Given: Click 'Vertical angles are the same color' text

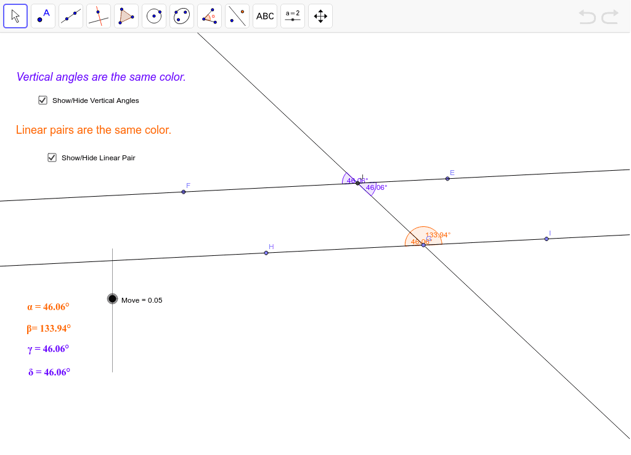Looking at the screenshot, I should click(x=101, y=77).
